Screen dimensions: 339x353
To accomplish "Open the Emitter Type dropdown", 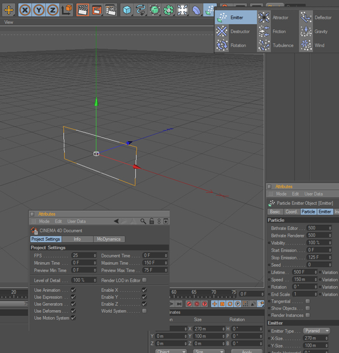I will coord(316,330).
